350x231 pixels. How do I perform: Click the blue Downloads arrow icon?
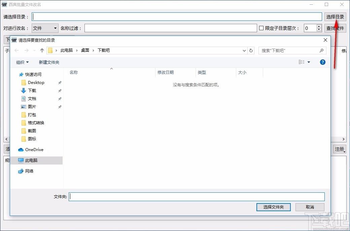(24, 91)
